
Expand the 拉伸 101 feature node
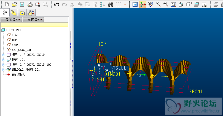click(3, 60)
